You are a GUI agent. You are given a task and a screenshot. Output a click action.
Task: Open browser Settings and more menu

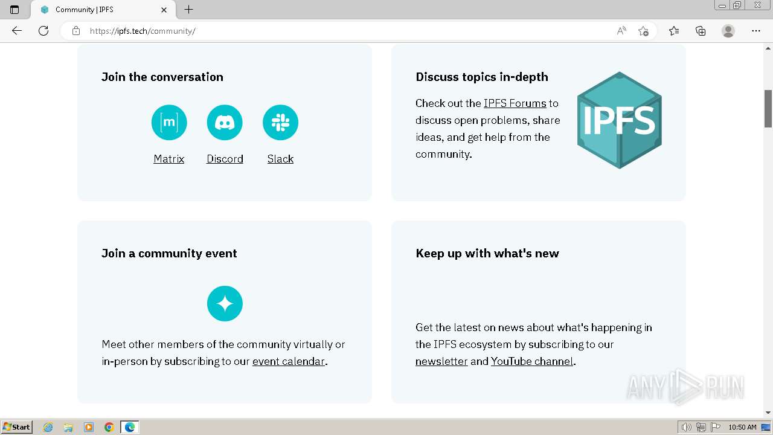756,31
